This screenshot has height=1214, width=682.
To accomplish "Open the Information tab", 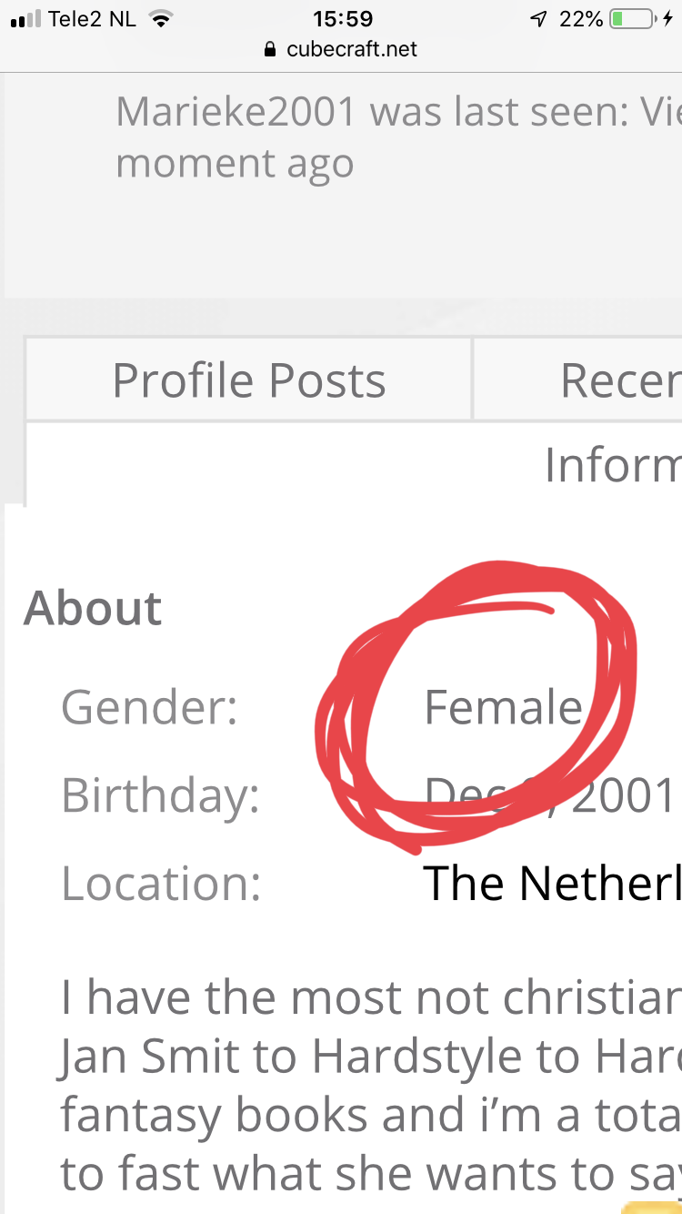I will click(x=613, y=465).
